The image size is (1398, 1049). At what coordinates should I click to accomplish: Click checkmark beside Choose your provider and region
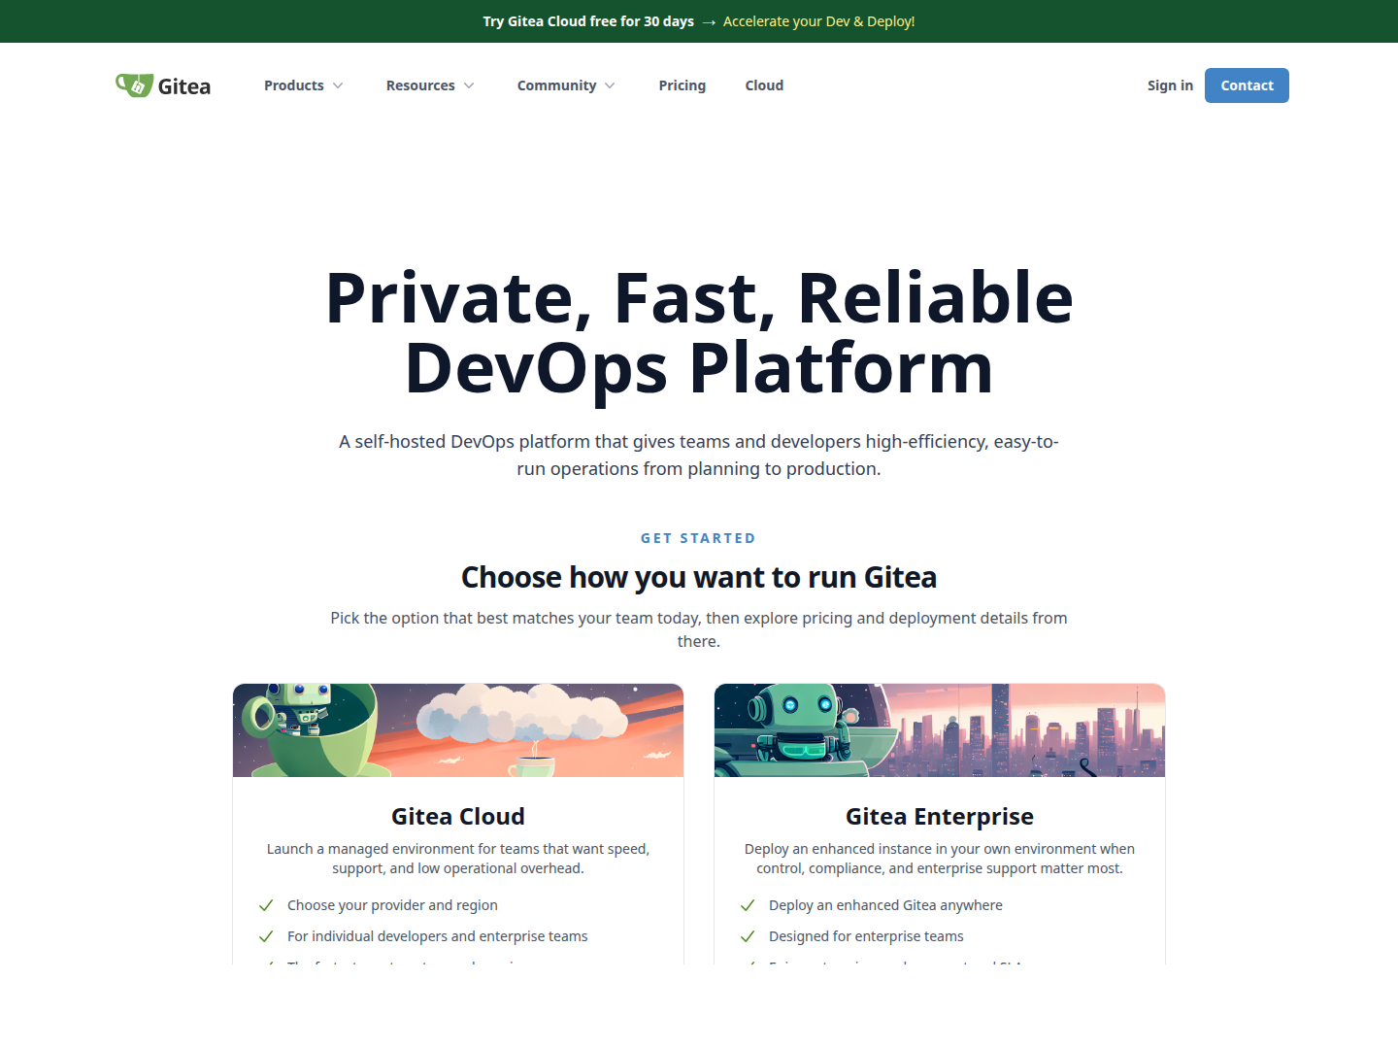pos(266,905)
